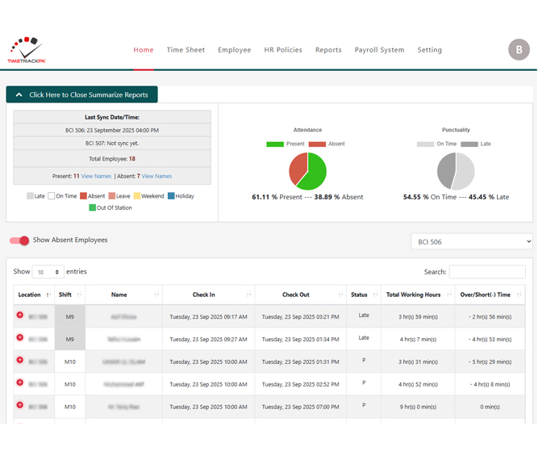Expand row for 09:27 AM check-in
Viewport: 538px width, 460px height.
pyautogui.click(x=20, y=338)
